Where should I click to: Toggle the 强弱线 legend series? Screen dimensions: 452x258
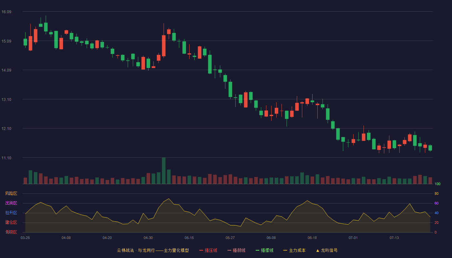236,250
